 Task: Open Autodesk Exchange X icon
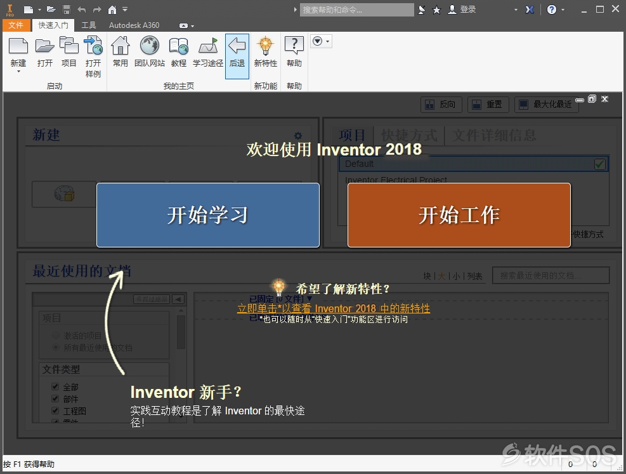pyautogui.click(x=530, y=10)
